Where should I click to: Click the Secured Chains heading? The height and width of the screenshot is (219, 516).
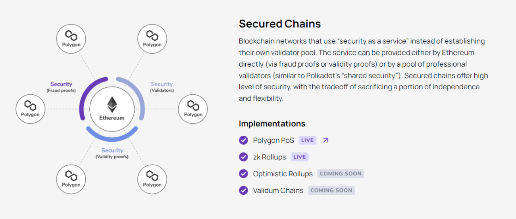tap(279, 24)
